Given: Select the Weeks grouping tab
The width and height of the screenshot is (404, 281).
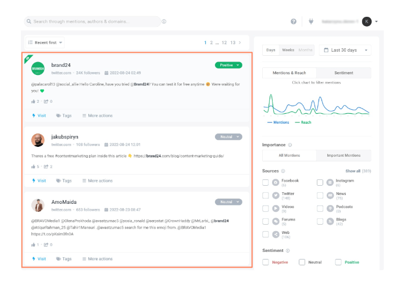Looking at the screenshot, I should 288,50.
